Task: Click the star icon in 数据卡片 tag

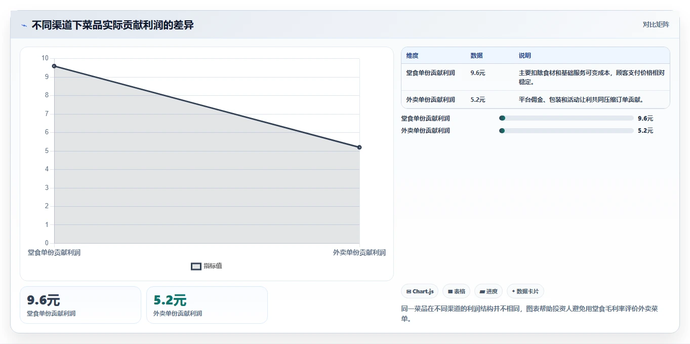Action: pyautogui.click(x=513, y=291)
